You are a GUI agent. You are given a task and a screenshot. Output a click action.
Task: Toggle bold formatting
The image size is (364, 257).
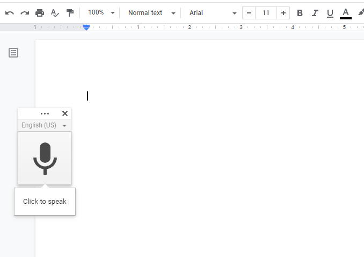pos(300,13)
